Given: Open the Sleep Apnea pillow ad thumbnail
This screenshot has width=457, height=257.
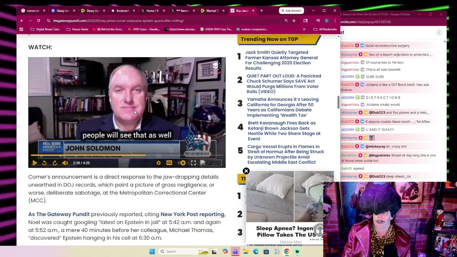Looking at the screenshot, I should tap(285, 197).
